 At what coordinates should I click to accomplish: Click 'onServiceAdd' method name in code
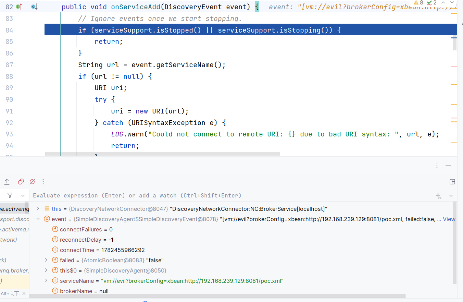136,7
